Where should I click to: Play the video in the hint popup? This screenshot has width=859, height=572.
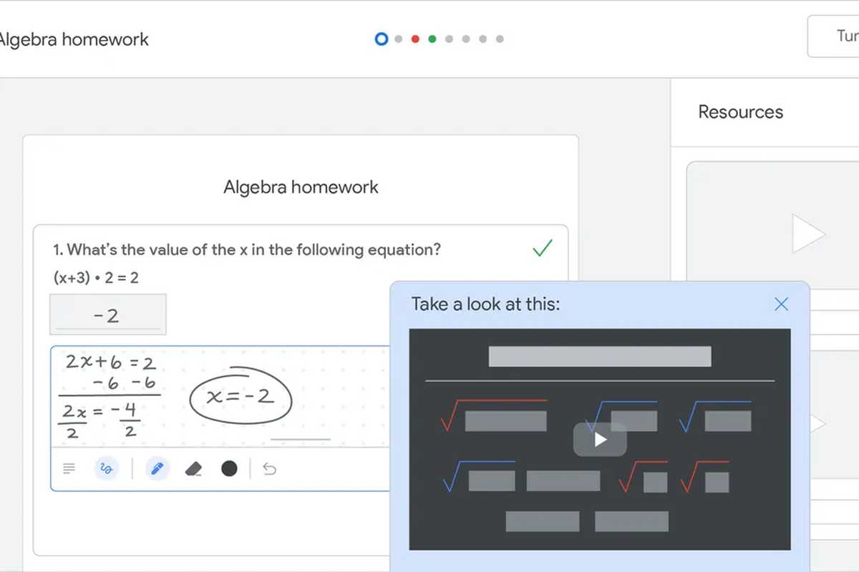click(x=600, y=439)
